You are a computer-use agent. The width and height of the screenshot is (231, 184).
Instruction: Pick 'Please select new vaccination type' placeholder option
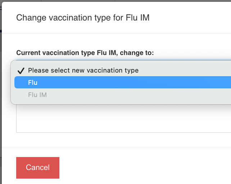(x=83, y=70)
